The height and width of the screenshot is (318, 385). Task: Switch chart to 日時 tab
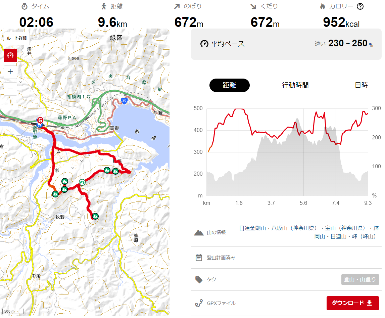click(361, 85)
